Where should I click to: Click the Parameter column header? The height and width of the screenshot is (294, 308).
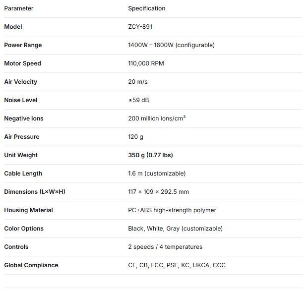[x=19, y=8]
